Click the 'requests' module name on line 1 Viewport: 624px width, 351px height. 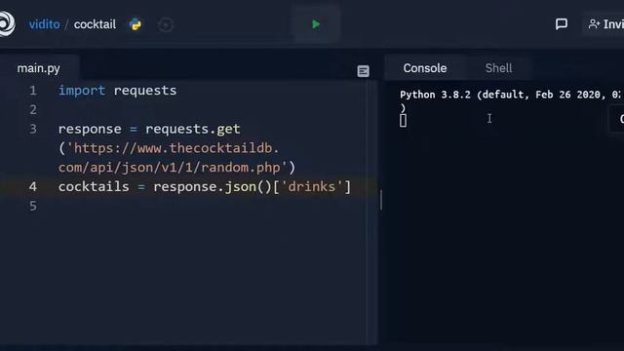click(145, 91)
